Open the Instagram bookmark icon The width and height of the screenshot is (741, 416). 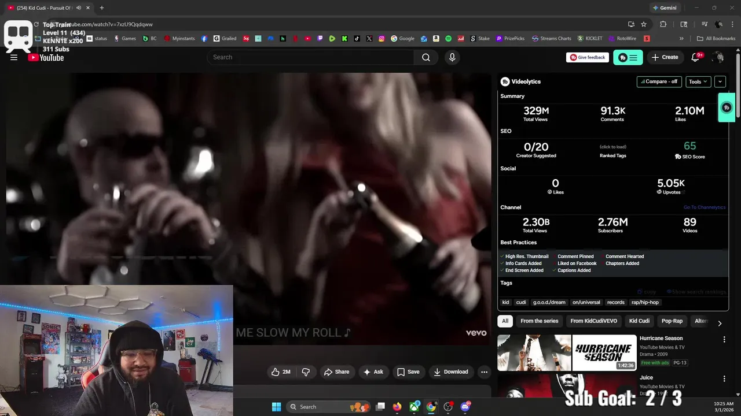[x=381, y=39]
